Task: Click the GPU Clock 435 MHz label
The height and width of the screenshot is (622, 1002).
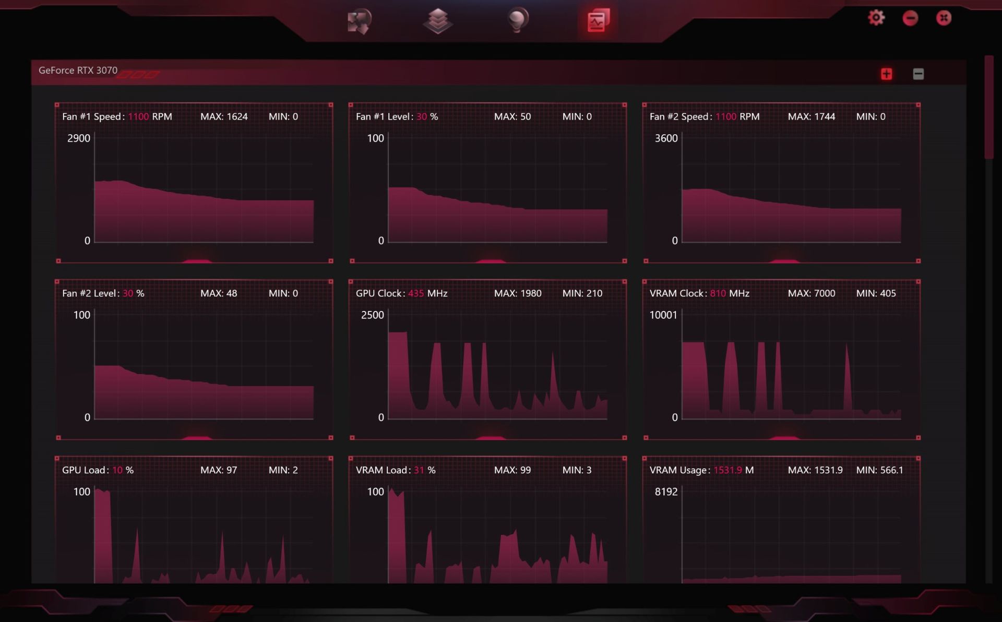Action: coord(401,294)
